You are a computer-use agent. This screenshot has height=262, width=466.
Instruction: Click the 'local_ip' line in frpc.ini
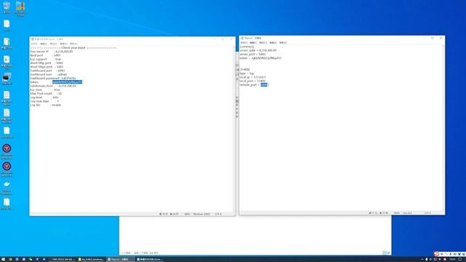253,77
